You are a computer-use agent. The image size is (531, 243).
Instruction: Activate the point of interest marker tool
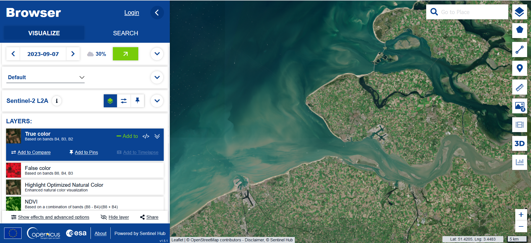click(x=519, y=68)
